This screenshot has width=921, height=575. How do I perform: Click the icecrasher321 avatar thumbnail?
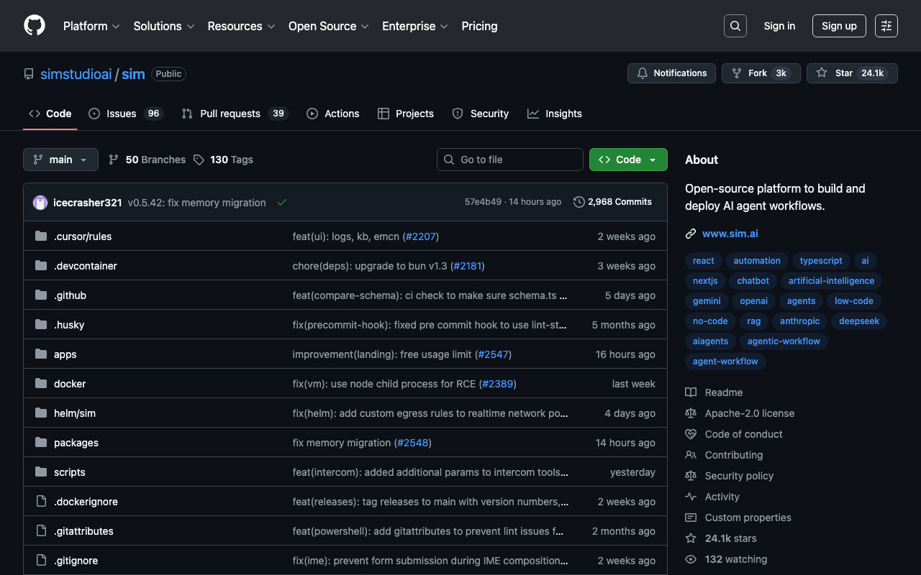[40, 203]
